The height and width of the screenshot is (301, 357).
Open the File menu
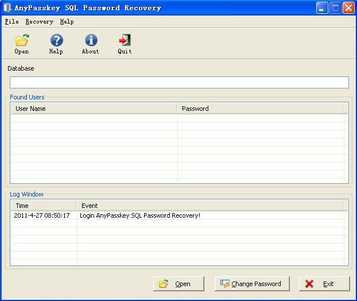12,22
